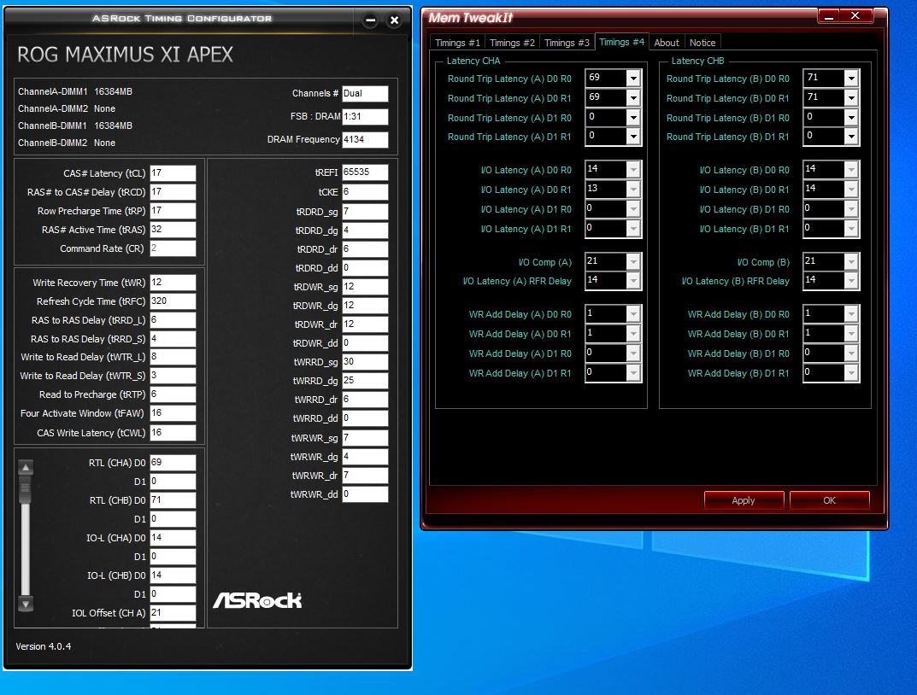Click the tWRWR_dd value field
This screenshot has width=917, height=695.
tap(365, 494)
